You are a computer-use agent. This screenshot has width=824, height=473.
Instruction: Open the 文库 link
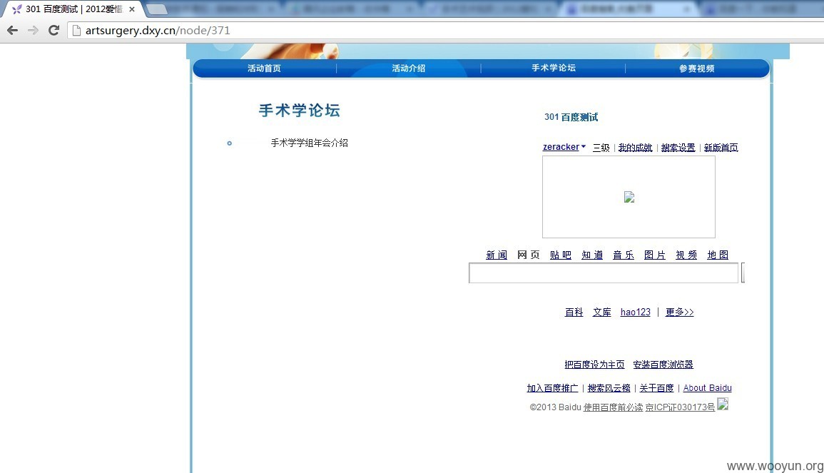coord(601,312)
